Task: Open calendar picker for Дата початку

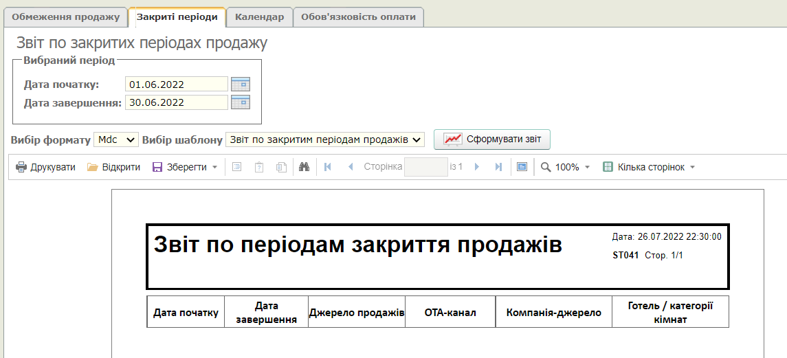Action: click(x=241, y=85)
